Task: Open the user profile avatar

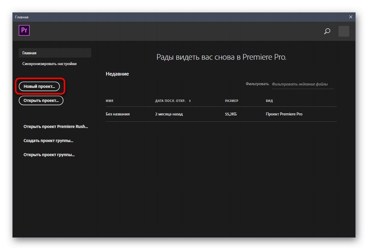Action: 344,31
